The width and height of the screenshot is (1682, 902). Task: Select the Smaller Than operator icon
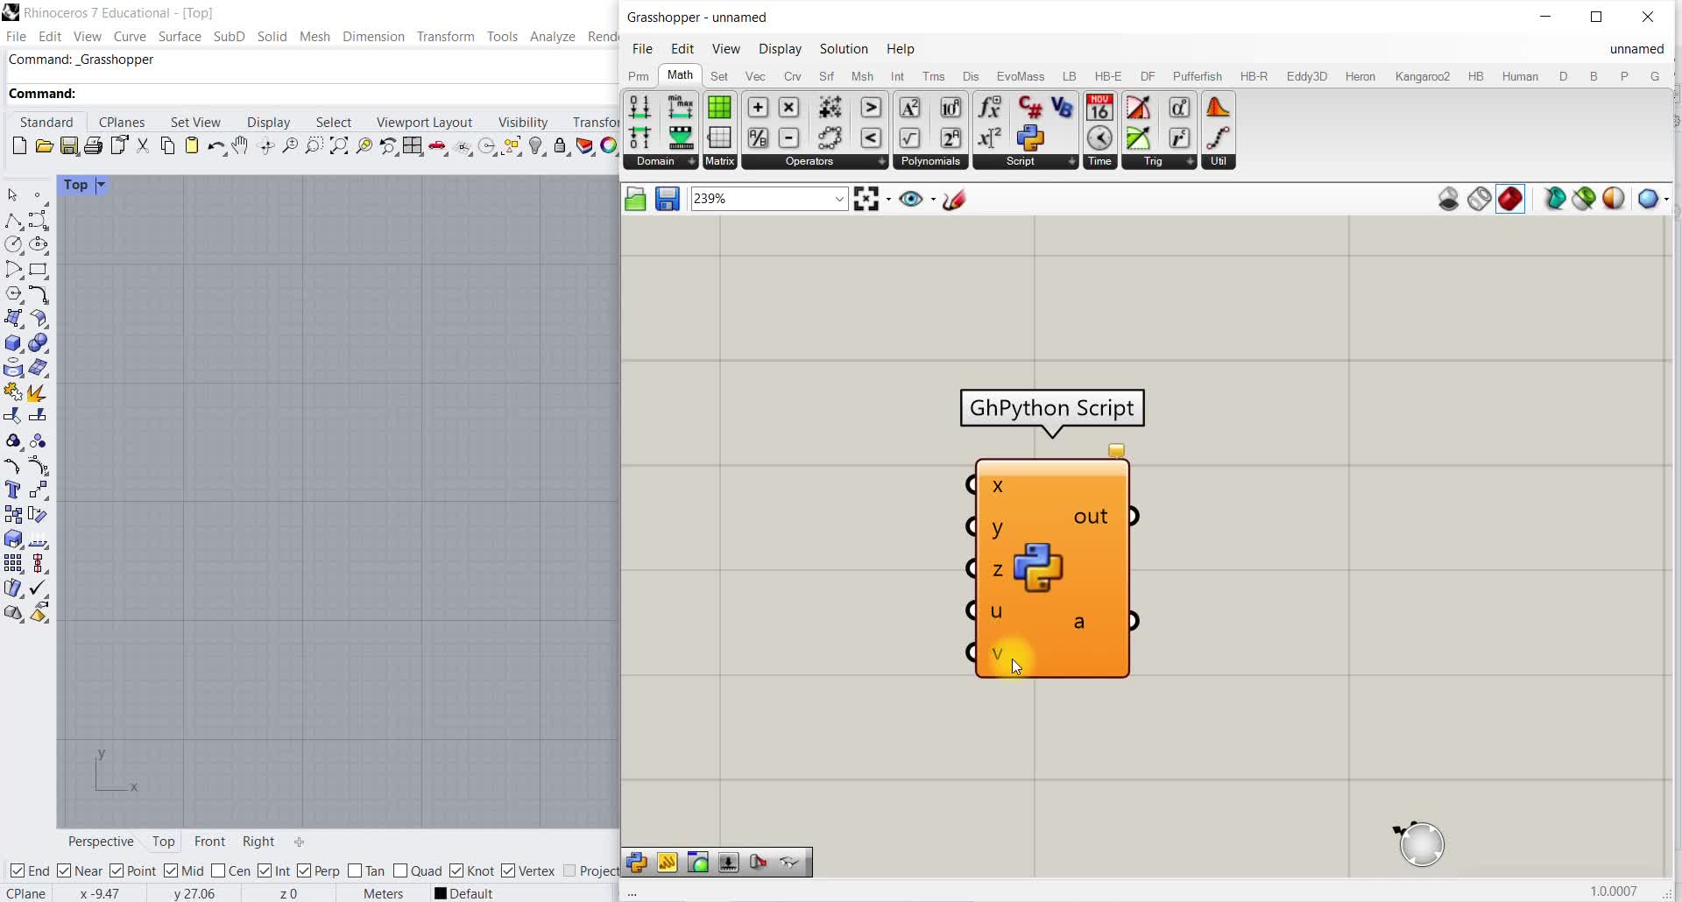click(x=871, y=137)
